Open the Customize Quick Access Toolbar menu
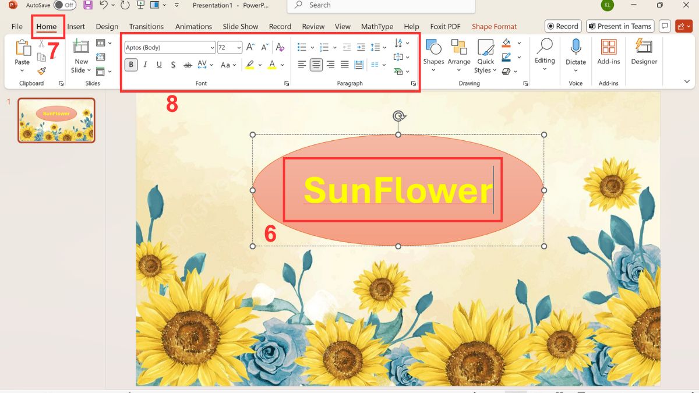Viewport: 699px width, 393px height. 175,5
